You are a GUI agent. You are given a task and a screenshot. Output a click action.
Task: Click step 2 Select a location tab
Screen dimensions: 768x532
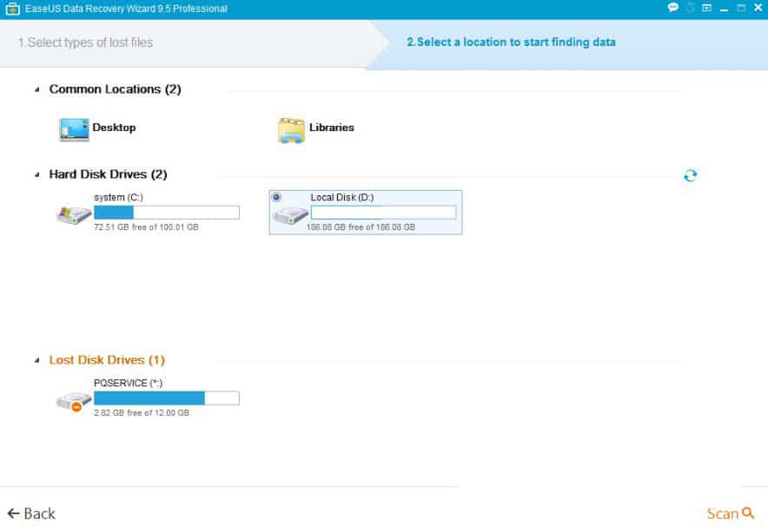tap(511, 42)
